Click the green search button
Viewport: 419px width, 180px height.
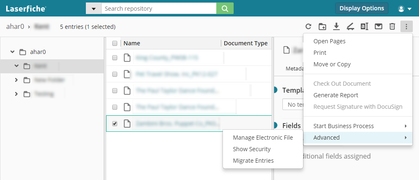225,9
